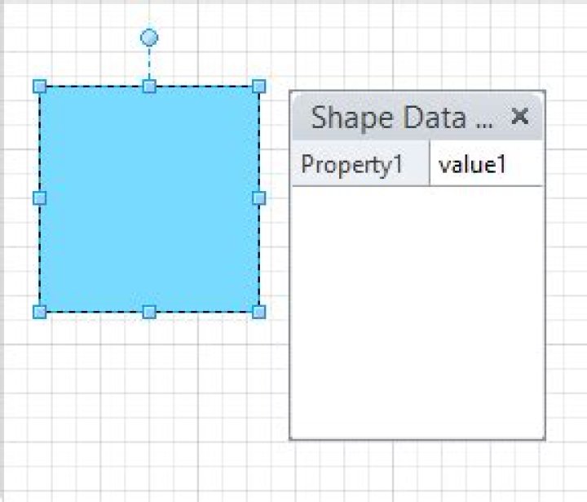Click the value1 field for Property1

pos(486,164)
